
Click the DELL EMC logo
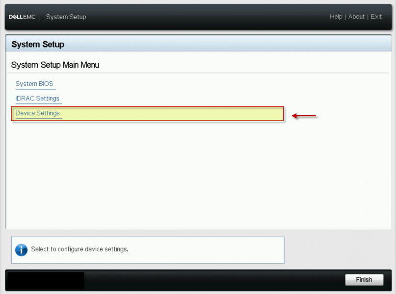[x=22, y=17]
